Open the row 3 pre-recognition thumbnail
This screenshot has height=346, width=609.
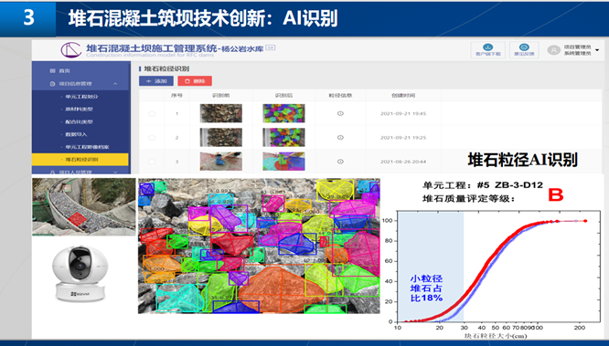[221, 162]
